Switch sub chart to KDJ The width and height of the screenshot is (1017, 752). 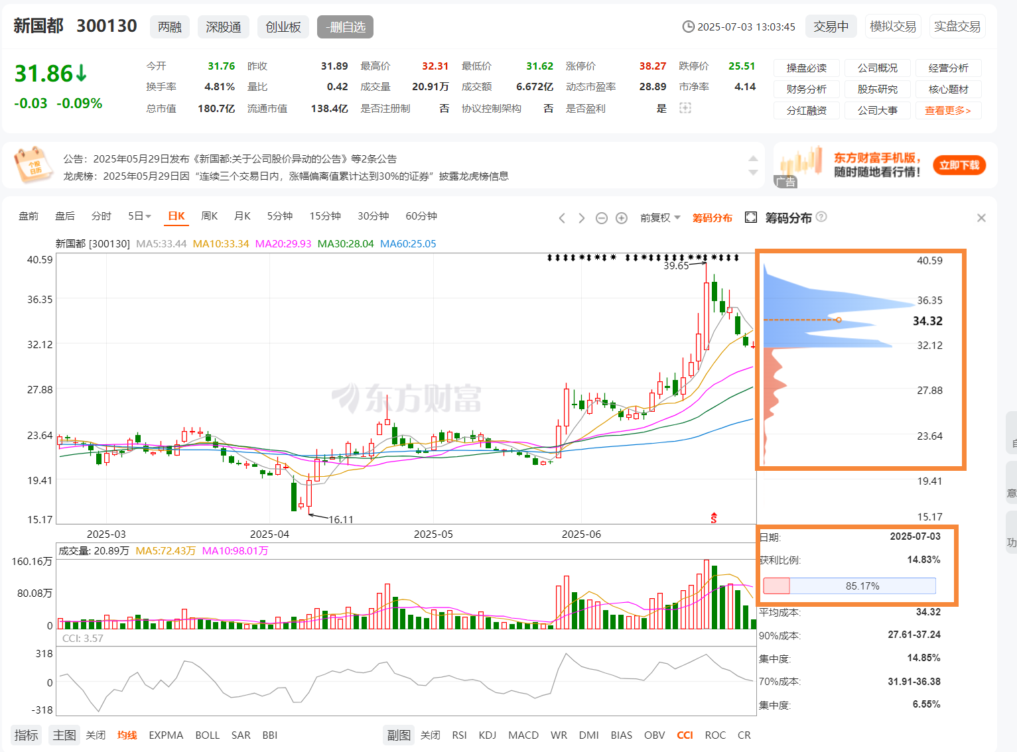tap(488, 735)
